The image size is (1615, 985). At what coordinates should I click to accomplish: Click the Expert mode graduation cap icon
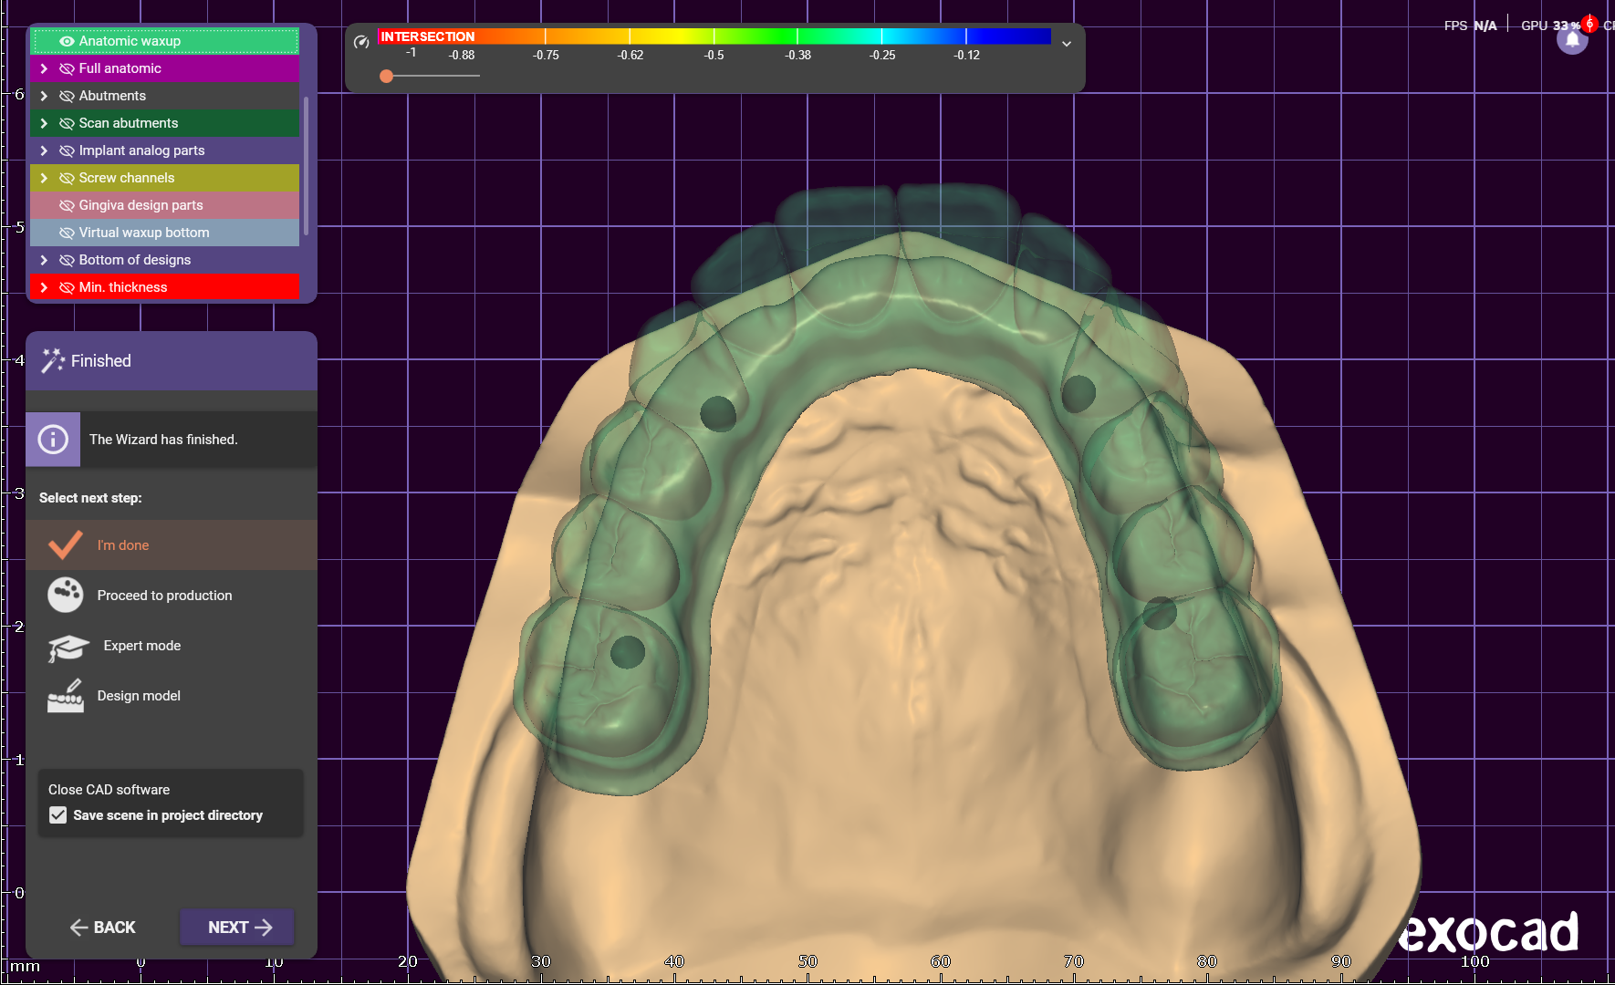pyautogui.click(x=68, y=647)
